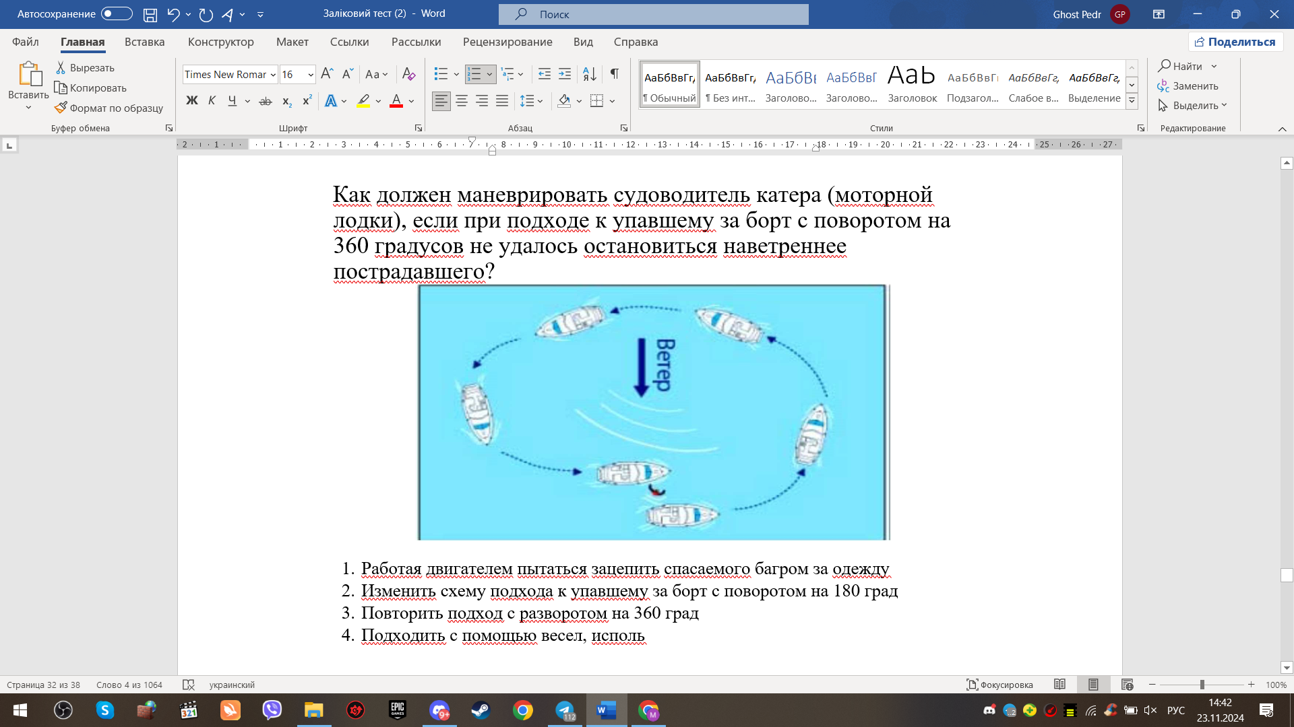1294x727 pixels.
Task: Switch to the Конструктор tab
Action: [x=221, y=42]
